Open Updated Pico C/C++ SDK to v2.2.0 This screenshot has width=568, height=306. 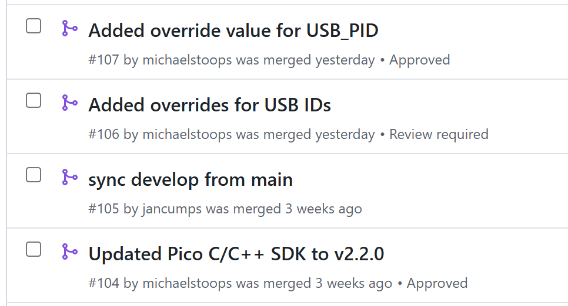click(x=236, y=254)
